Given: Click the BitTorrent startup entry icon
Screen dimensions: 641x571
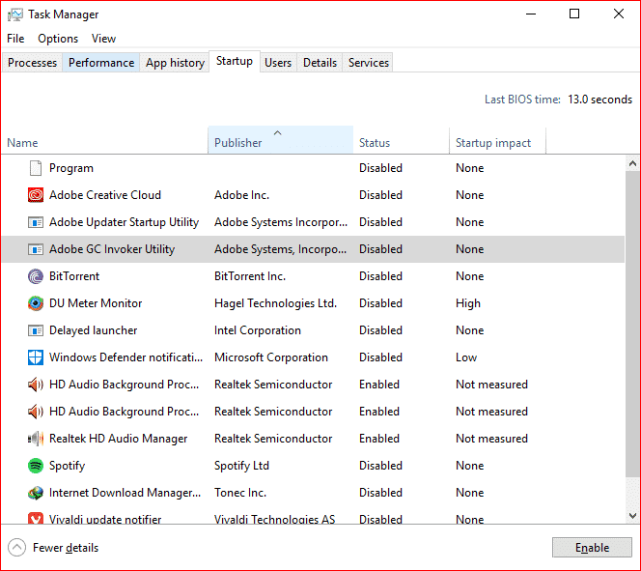Looking at the screenshot, I should point(36,276).
